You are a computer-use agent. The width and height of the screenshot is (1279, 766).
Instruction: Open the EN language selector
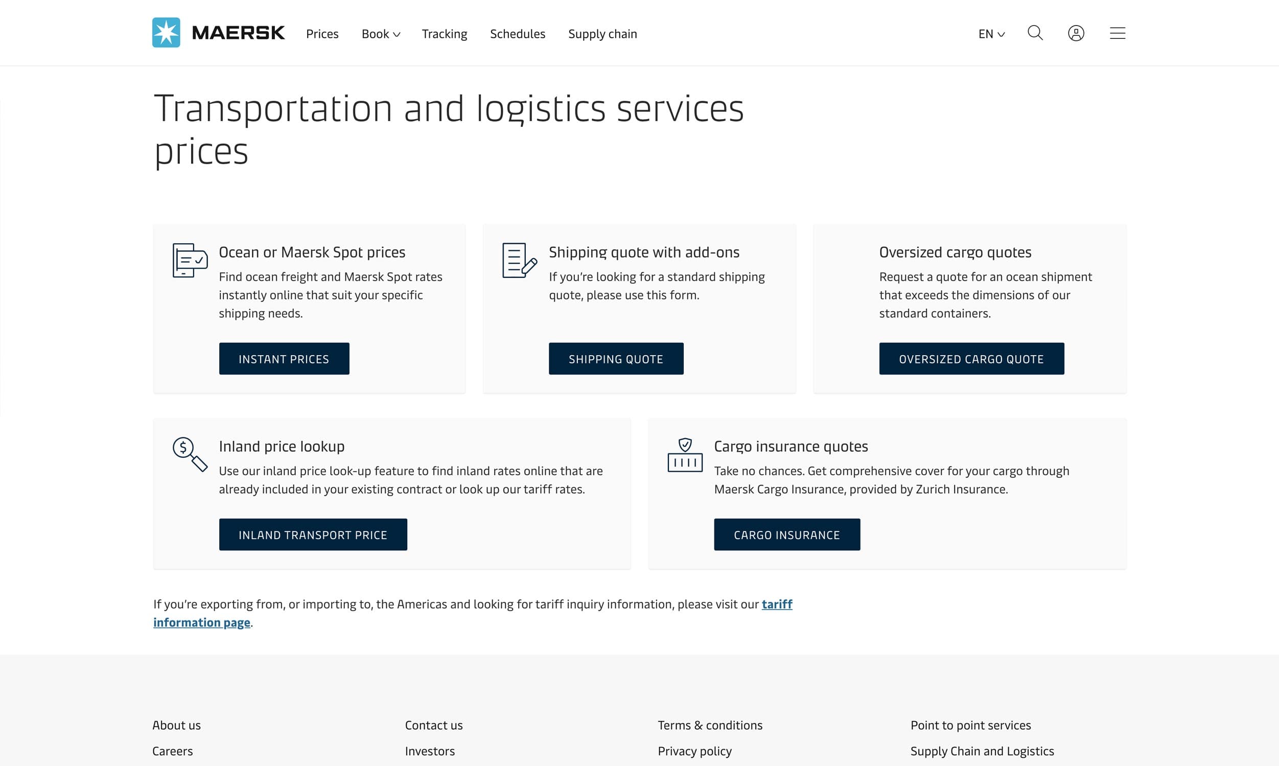[x=991, y=34]
